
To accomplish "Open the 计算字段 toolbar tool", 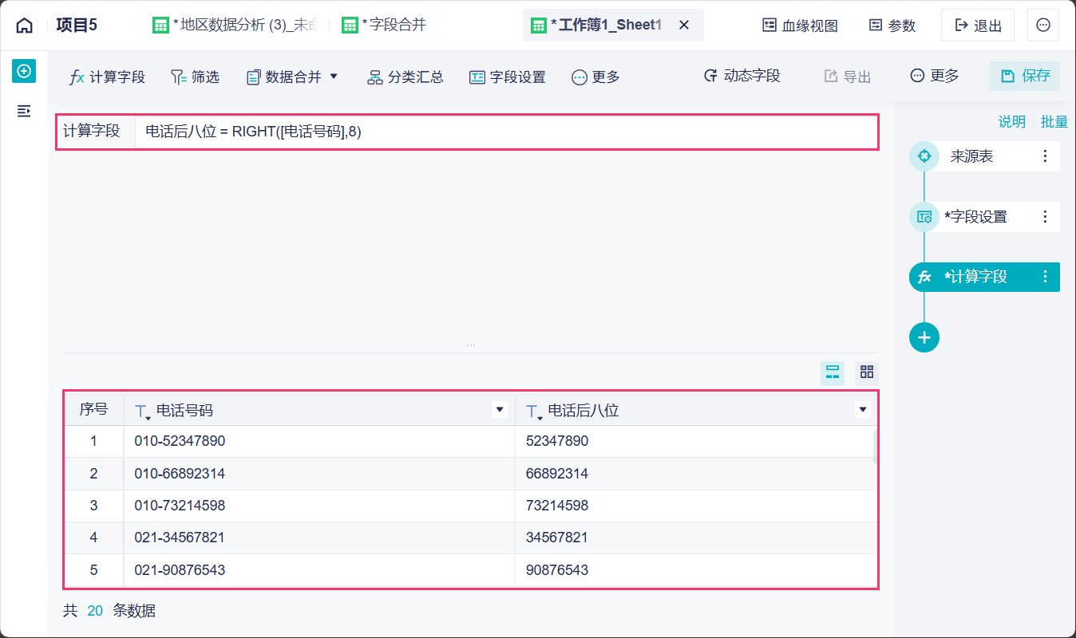I will [x=108, y=77].
